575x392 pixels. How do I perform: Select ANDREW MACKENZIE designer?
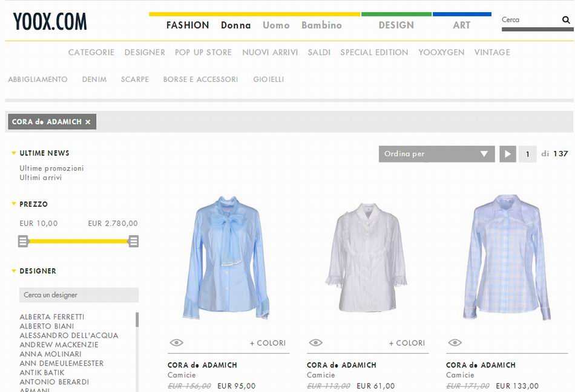[x=59, y=345]
